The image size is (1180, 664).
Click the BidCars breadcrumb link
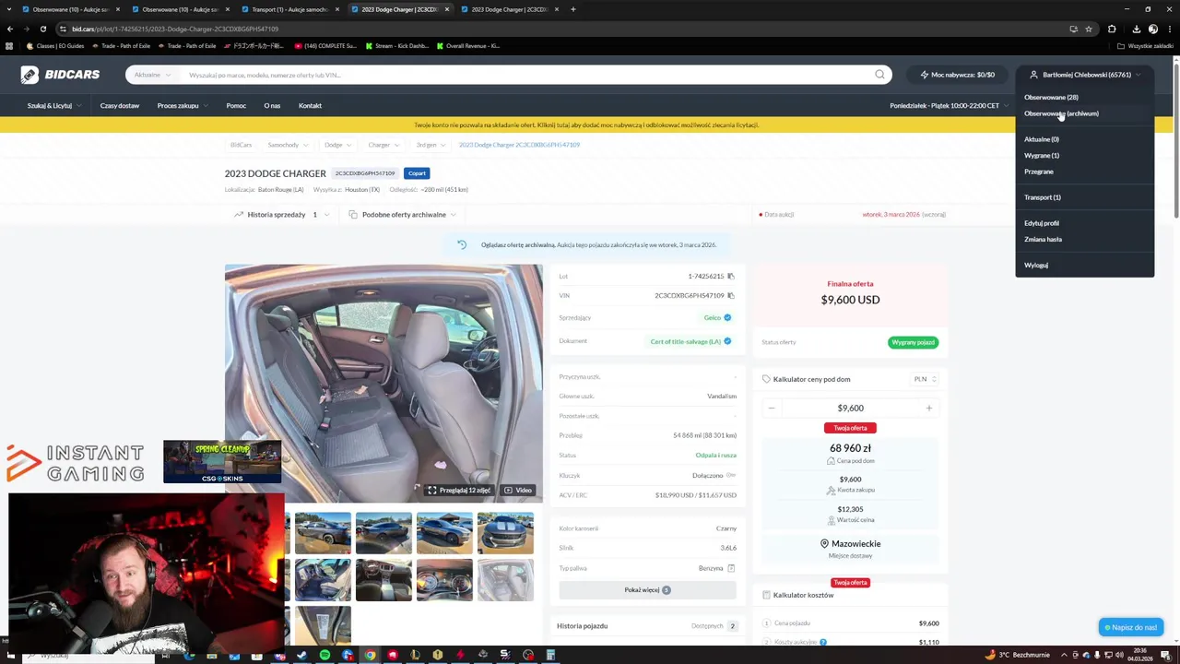coord(241,145)
